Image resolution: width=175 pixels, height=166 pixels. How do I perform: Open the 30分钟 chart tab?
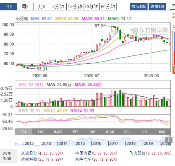[x=91, y=7]
